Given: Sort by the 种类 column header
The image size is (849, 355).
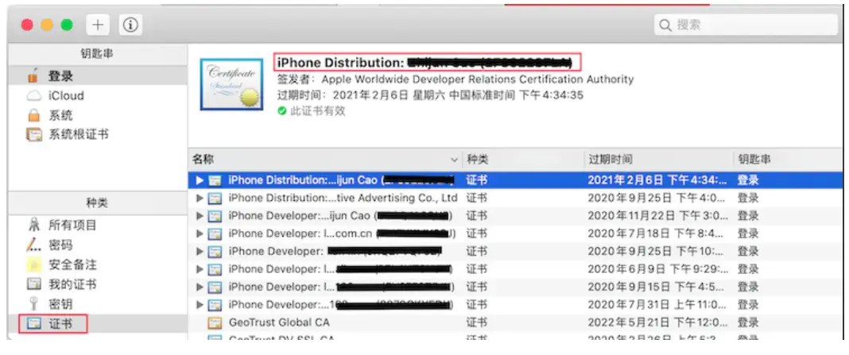Looking at the screenshot, I should point(523,159).
